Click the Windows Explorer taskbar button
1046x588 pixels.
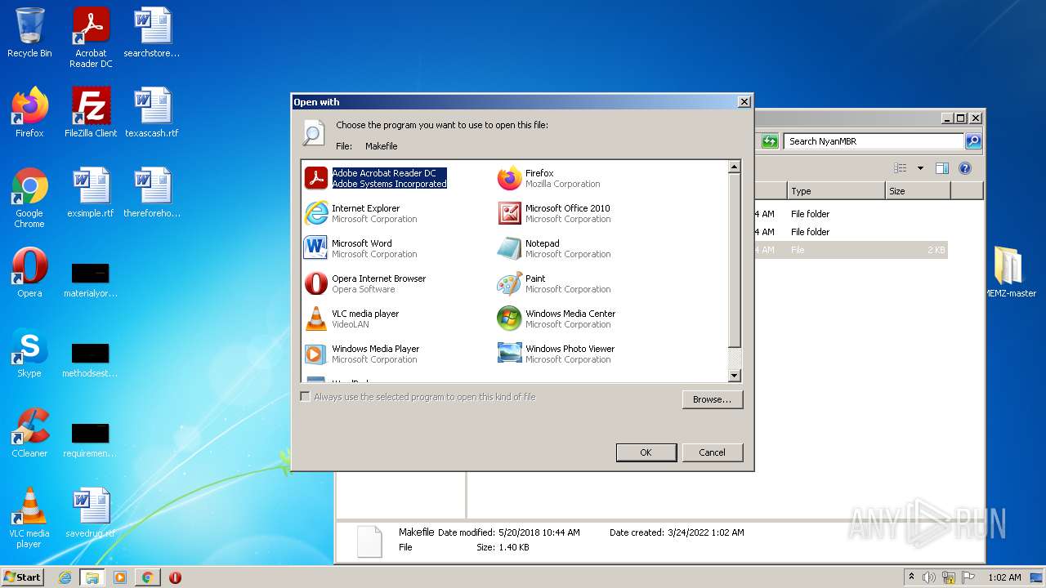pyautogui.click(x=92, y=577)
